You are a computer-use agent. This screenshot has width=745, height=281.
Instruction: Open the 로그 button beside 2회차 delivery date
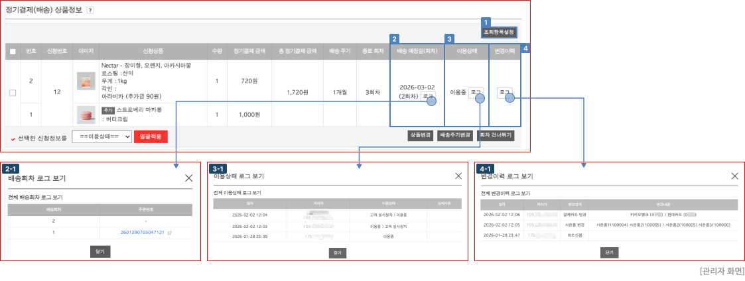tap(429, 96)
